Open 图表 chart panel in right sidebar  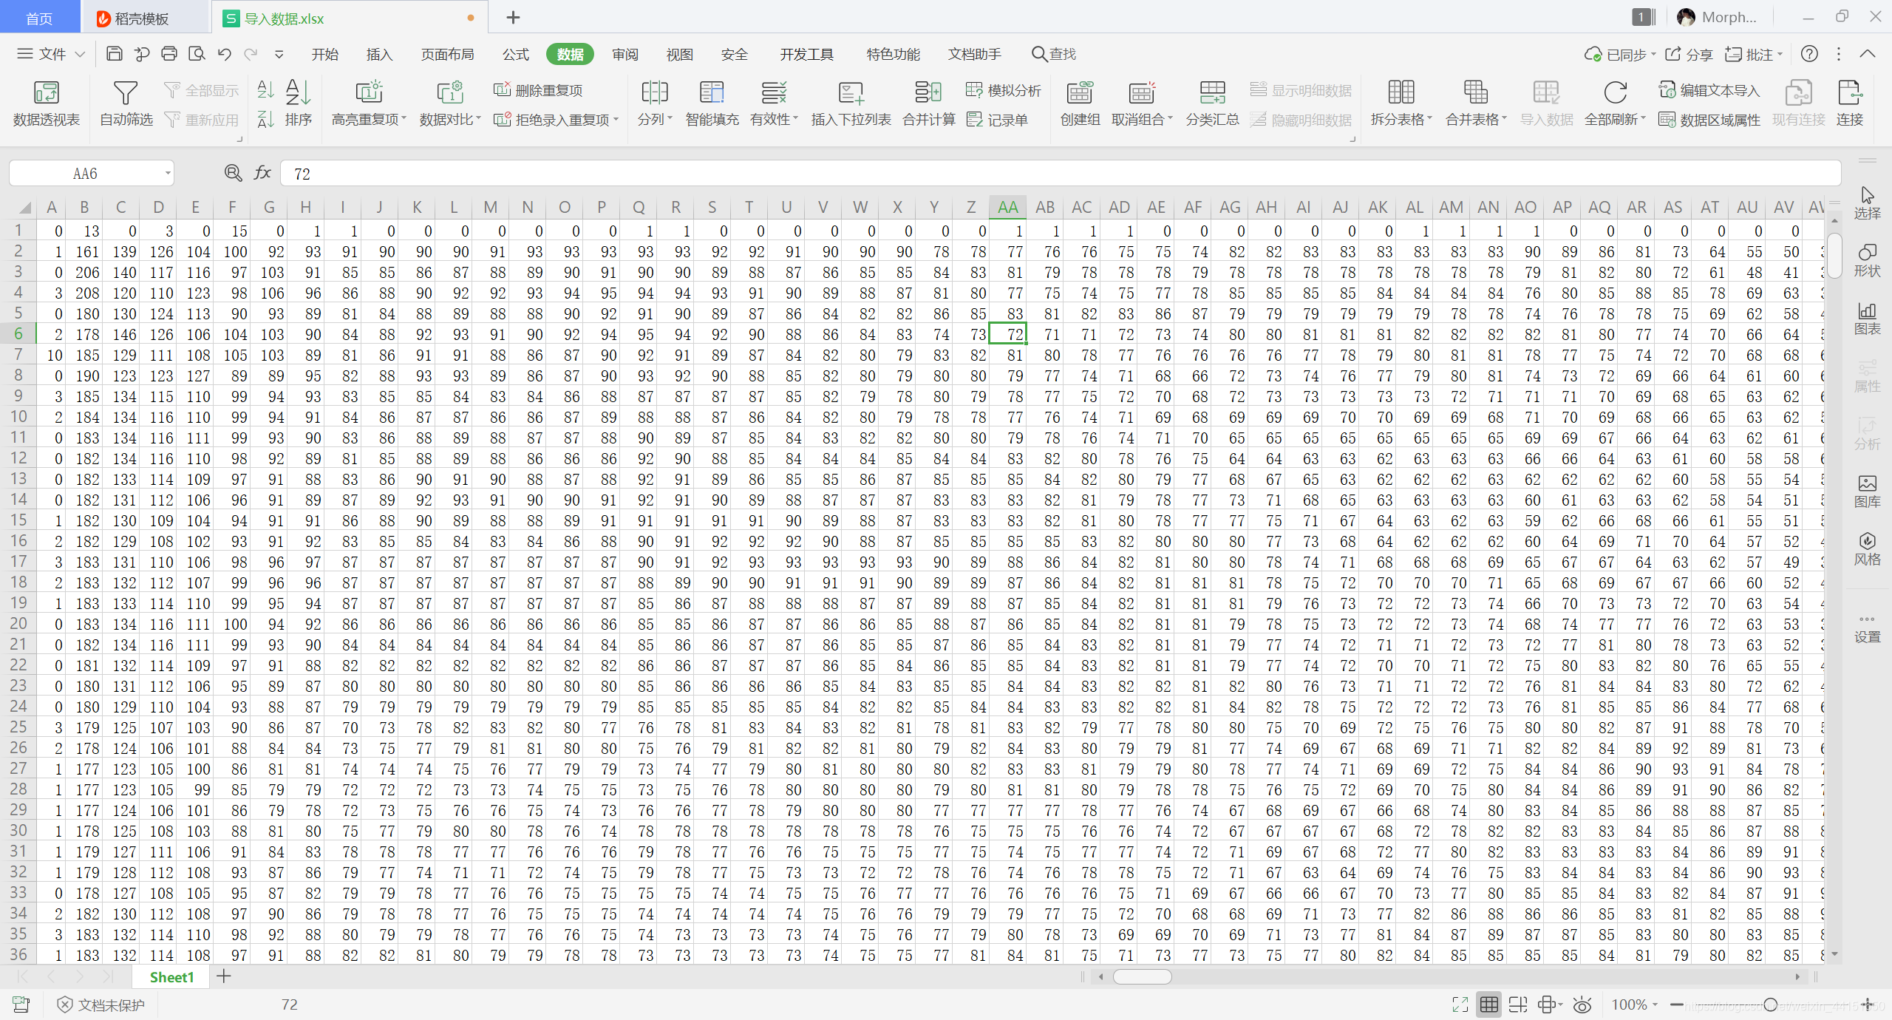click(x=1867, y=318)
